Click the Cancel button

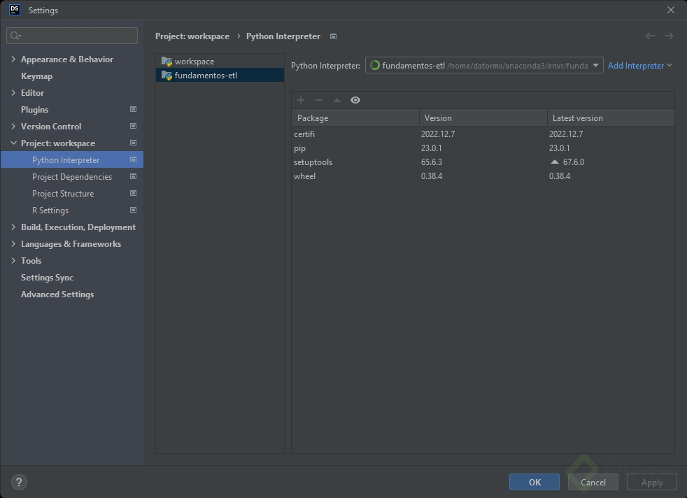pos(593,482)
